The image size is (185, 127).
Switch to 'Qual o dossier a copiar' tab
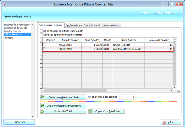coord(51,25)
